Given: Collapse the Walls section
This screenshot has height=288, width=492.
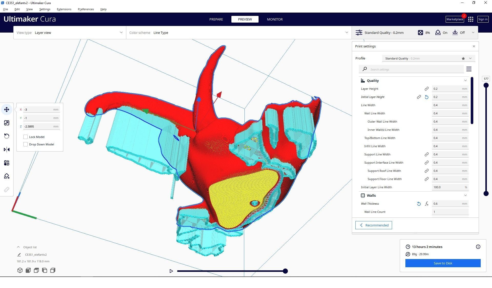Looking at the screenshot, I should point(465,195).
